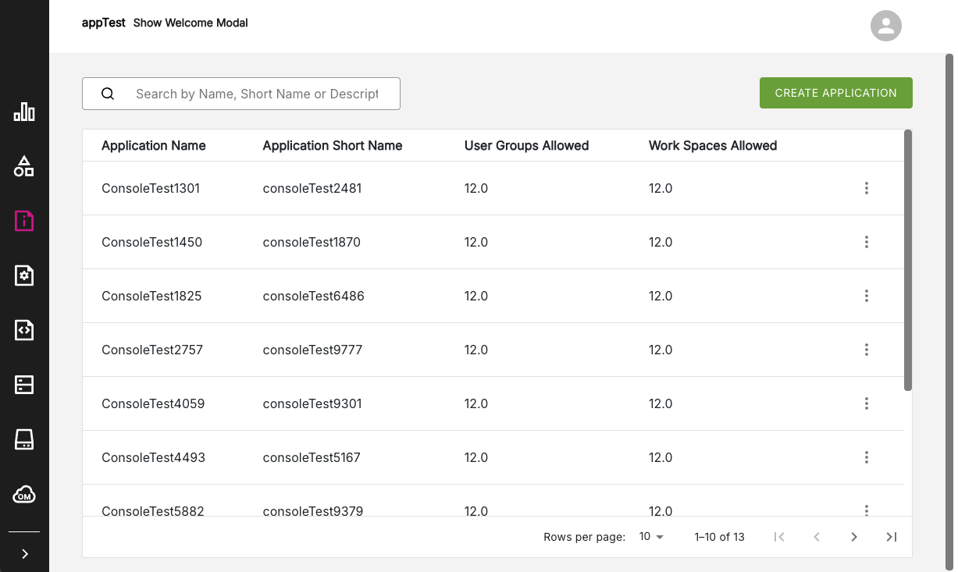This screenshot has height=572, width=958.
Task: Select the pink info document sidebar icon
Action: (24, 221)
